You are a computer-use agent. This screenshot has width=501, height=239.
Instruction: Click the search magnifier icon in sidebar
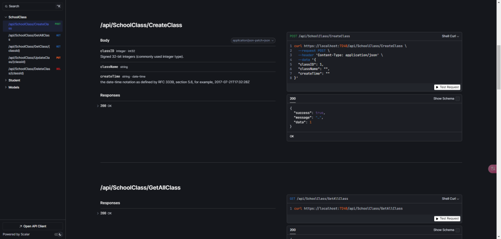click(6, 6)
